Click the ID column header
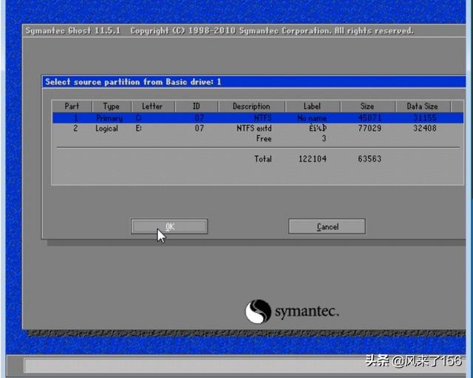 (x=197, y=106)
